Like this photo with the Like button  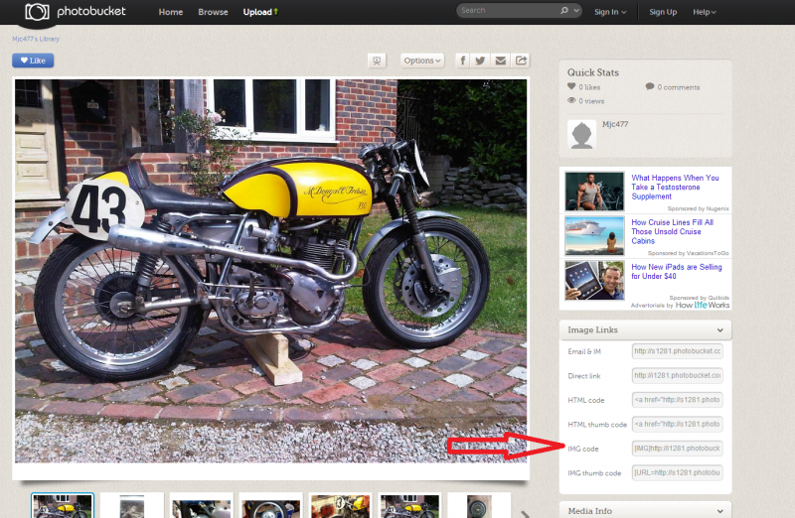(33, 61)
